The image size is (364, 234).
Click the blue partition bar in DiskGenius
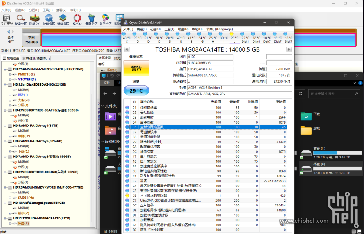199,40
